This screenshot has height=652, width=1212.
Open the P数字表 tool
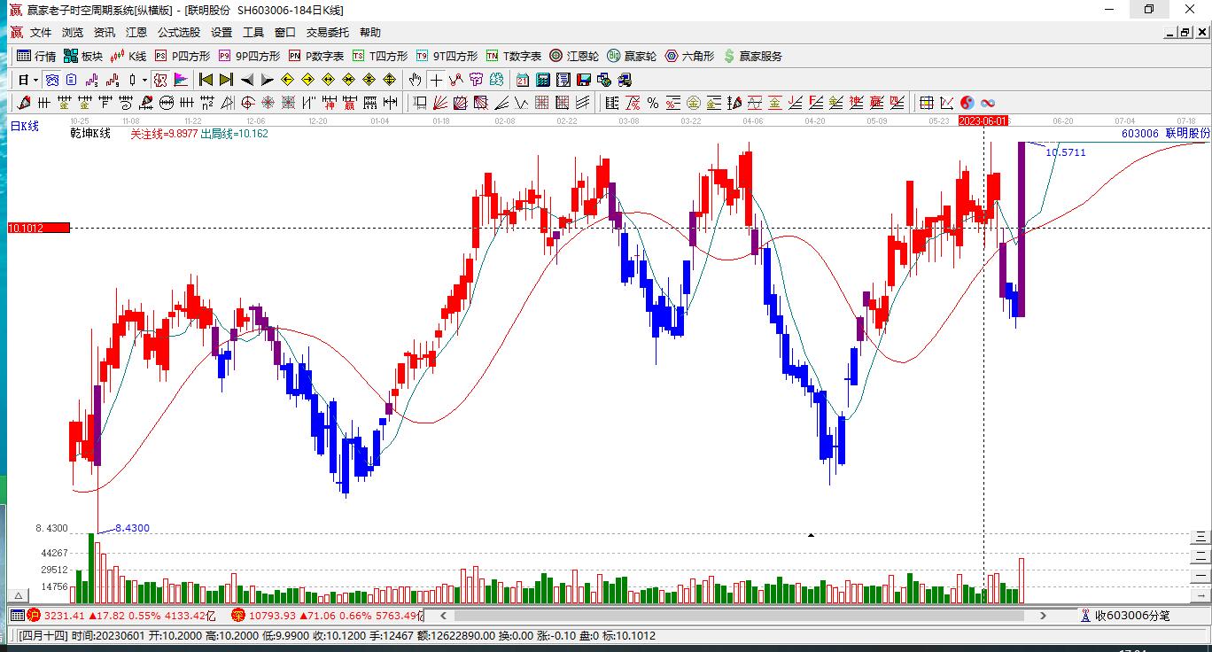[316, 56]
